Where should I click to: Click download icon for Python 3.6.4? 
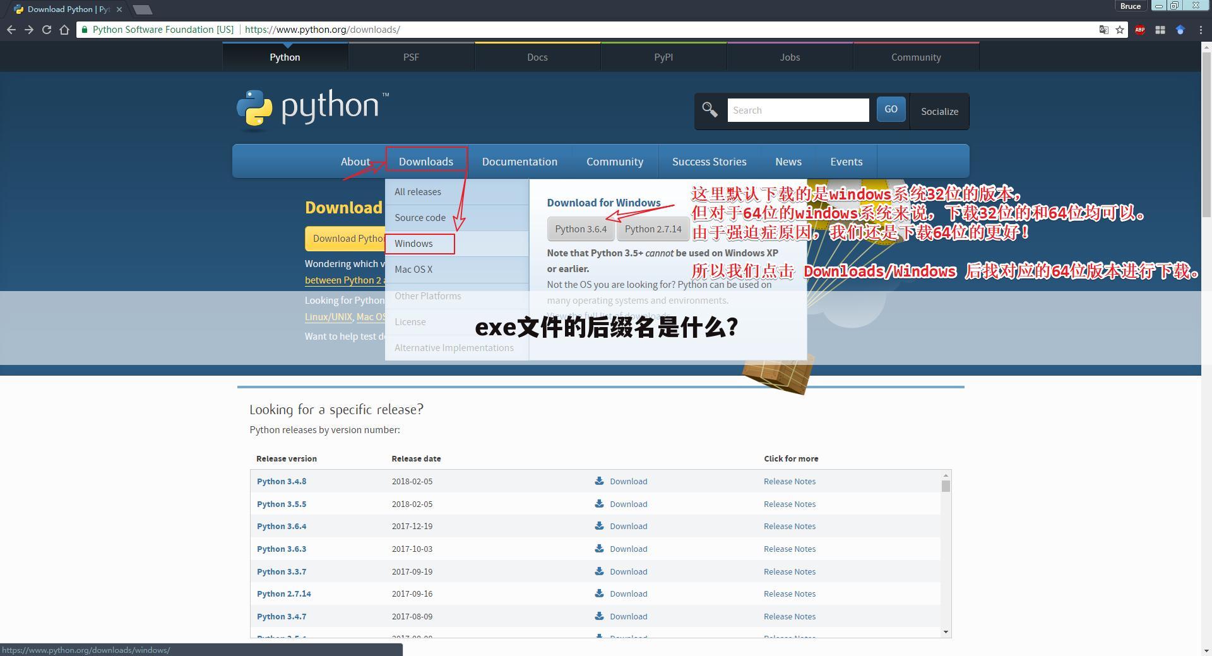pyautogui.click(x=599, y=526)
